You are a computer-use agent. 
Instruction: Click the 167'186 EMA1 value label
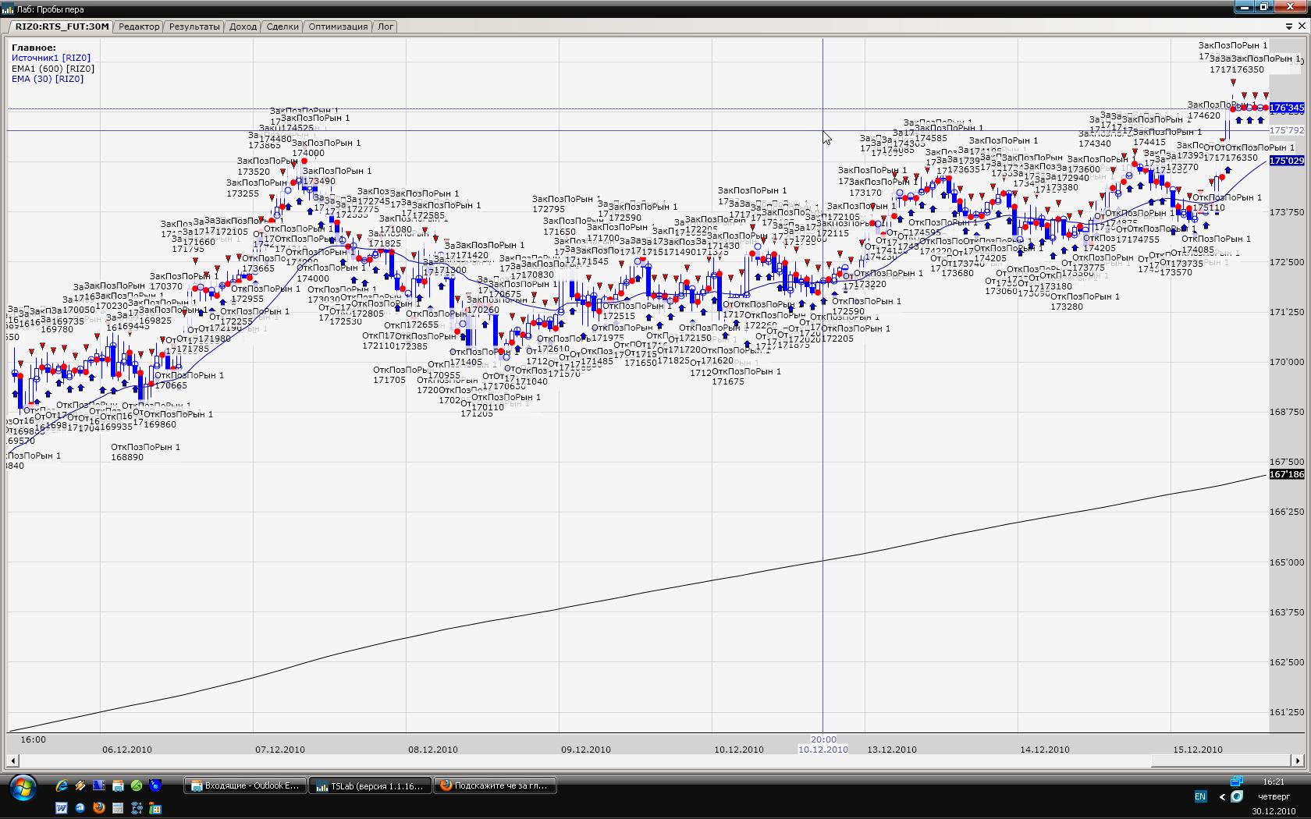pyautogui.click(x=1287, y=474)
